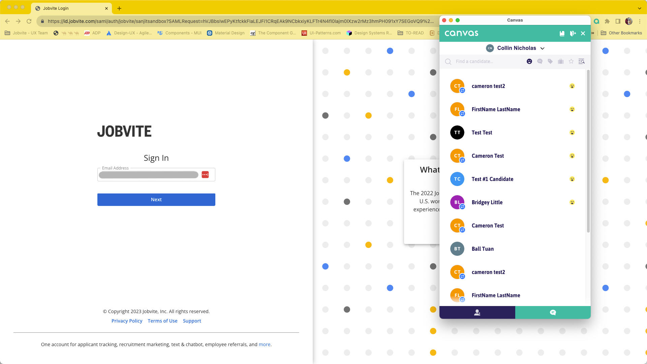Click the log out door icon in Canvas
The image size is (647, 364).
pyautogui.click(x=573, y=33)
